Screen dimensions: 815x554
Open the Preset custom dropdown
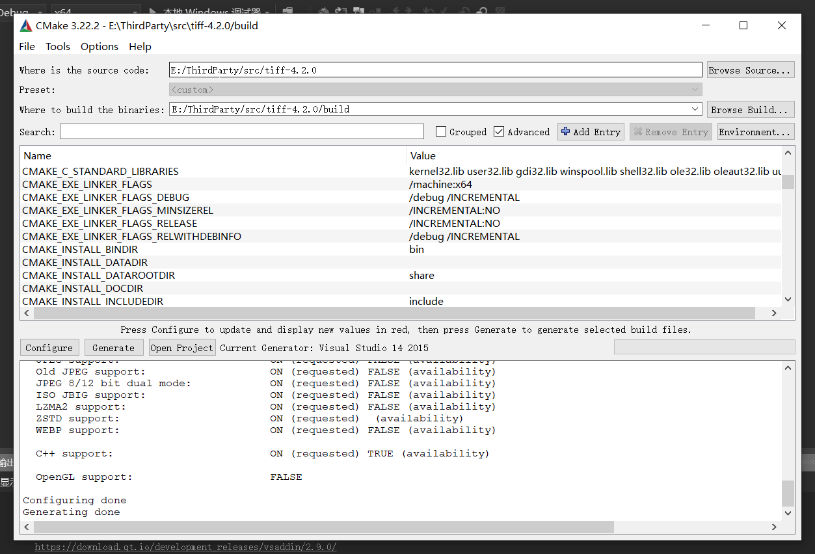click(435, 90)
